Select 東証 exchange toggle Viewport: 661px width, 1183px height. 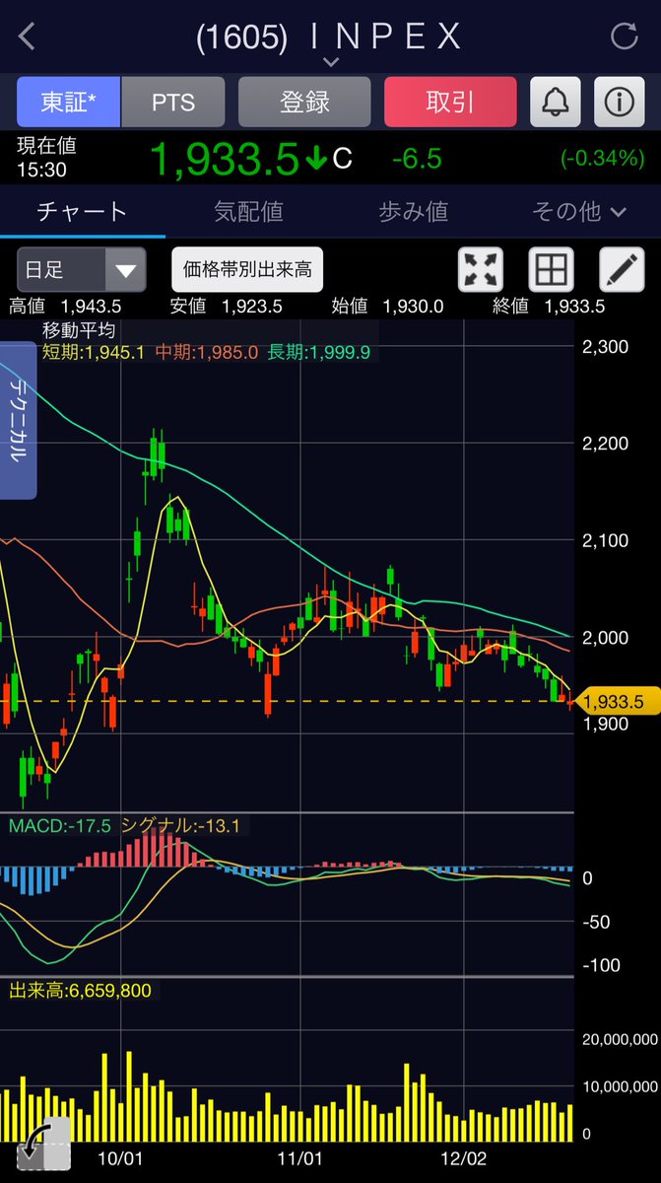tap(68, 102)
